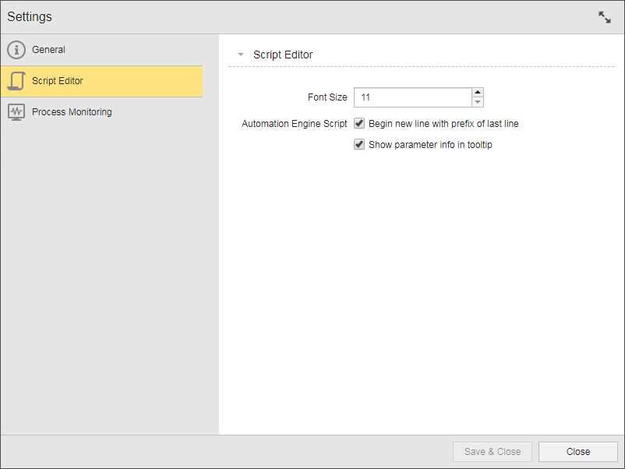Image resolution: width=625 pixels, height=469 pixels.
Task: Click the Save & Close button
Action: pyautogui.click(x=493, y=452)
